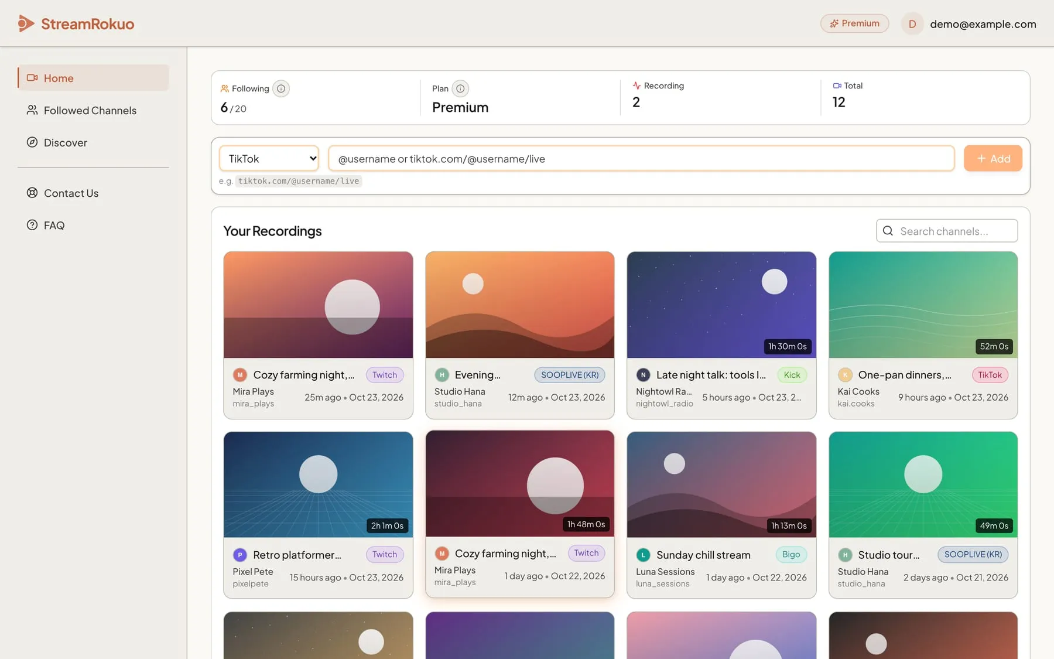Viewport: 1054px width, 659px height.
Task: Click the mira_plays handle dated Oct 22
Action: pos(455,582)
